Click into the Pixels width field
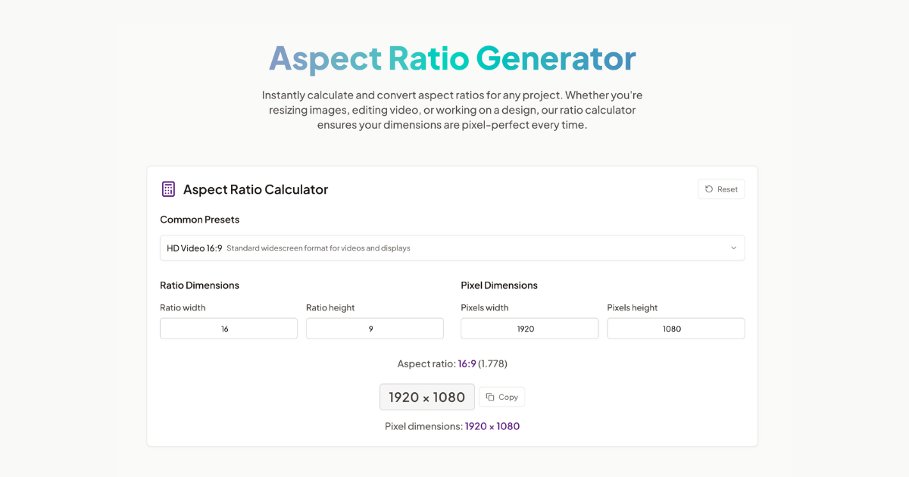 (529, 329)
